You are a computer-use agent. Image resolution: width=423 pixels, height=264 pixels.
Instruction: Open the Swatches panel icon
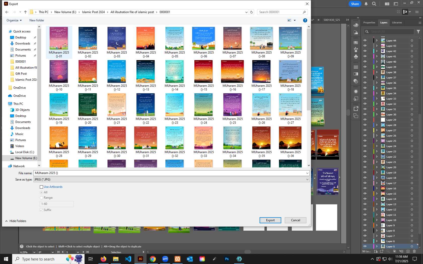coord(356,42)
